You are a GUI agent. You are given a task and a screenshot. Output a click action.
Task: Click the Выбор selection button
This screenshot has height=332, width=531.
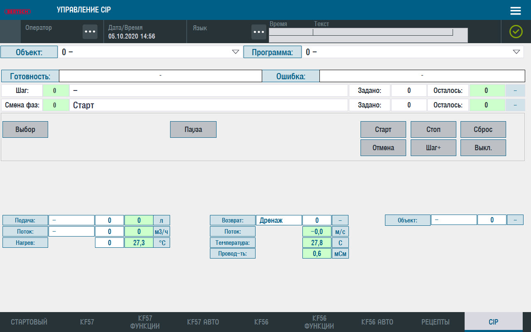(25, 129)
